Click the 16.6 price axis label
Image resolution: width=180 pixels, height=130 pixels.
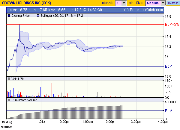(x=168, y=76)
